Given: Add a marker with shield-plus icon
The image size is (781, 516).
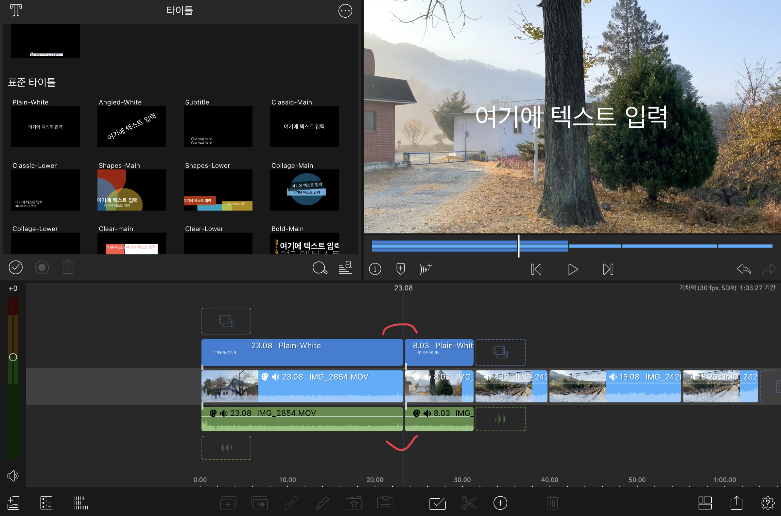Looking at the screenshot, I should (x=400, y=268).
